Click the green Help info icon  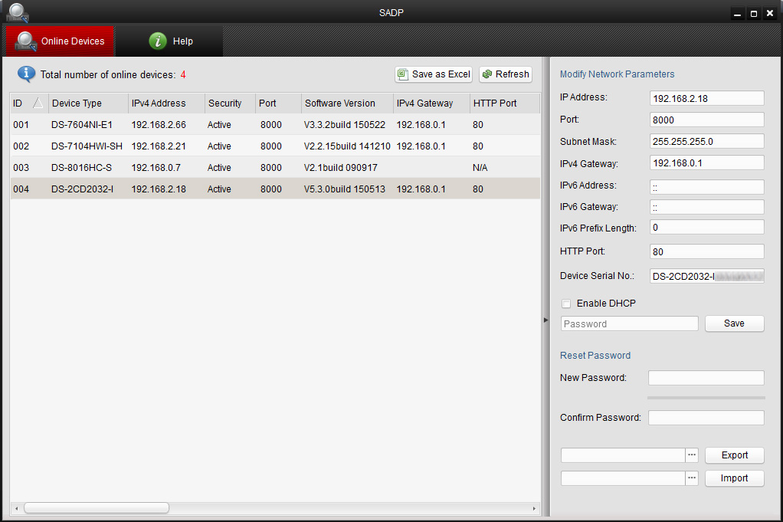(x=158, y=41)
